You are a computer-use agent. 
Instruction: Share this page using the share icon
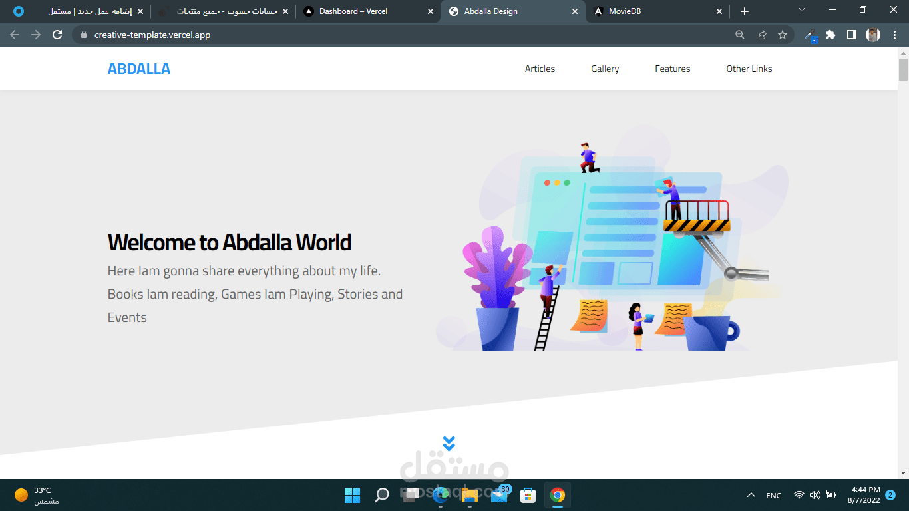(x=761, y=35)
